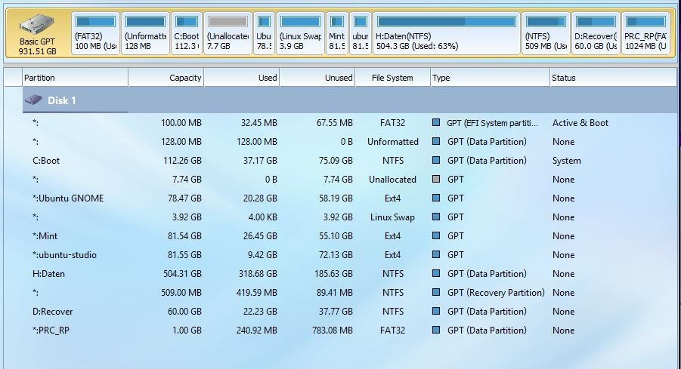
Task: Select the Unallocated 7.7 GB gray block
Action: (x=228, y=34)
